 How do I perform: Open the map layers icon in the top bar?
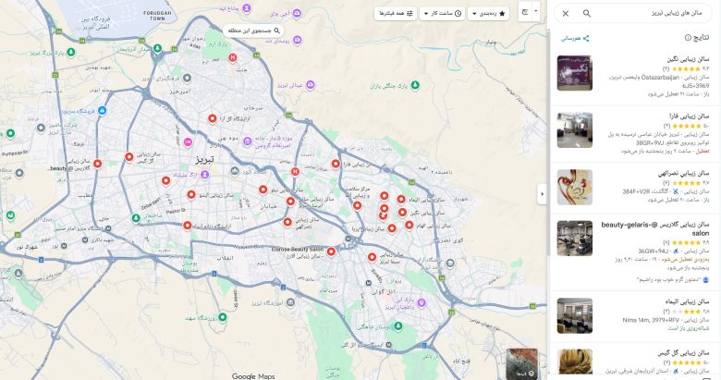(x=525, y=12)
